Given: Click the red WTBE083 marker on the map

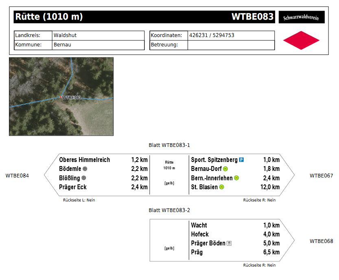Looking at the screenshot, I should point(61,97).
